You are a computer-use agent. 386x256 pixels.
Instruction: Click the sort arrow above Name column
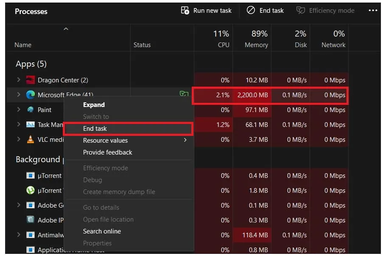pyautogui.click(x=66, y=29)
